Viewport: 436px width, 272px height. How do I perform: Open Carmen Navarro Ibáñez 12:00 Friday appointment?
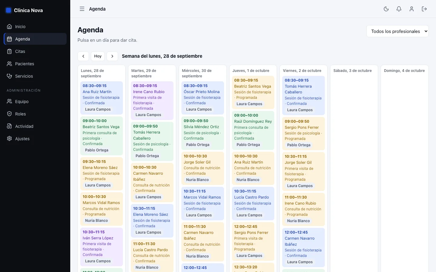tap(303, 247)
